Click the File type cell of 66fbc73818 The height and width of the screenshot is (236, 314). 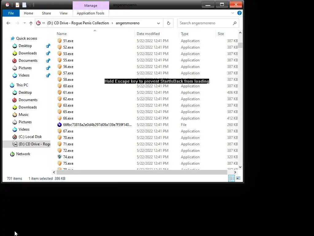click(184, 125)
